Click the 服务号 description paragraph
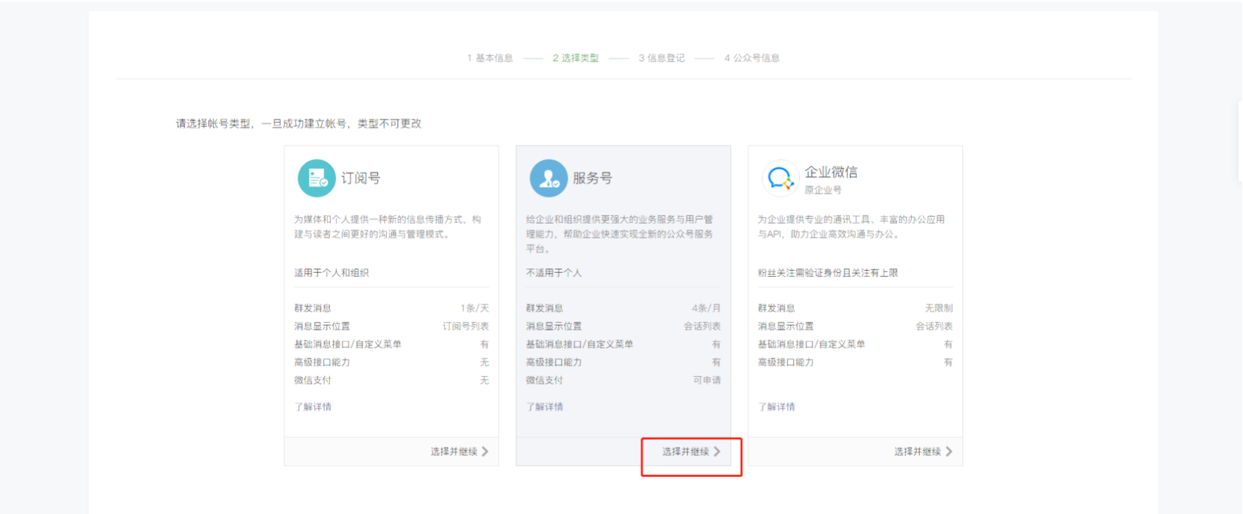This screenshot has width=1243, height=514. coord(620,234)
